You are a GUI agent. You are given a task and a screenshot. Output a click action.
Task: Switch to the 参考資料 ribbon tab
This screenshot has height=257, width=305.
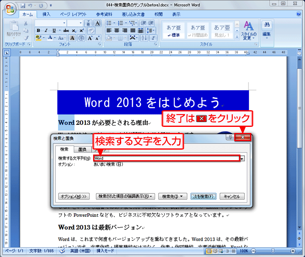[104, 14]
